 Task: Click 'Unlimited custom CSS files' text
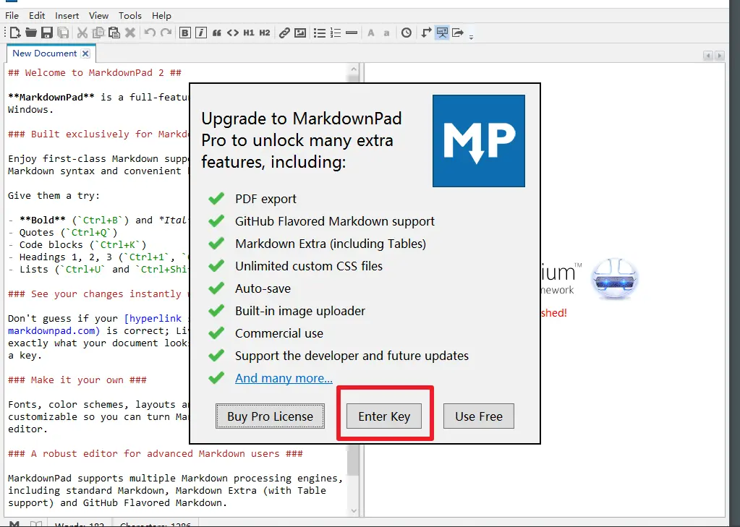click(309, 266)
